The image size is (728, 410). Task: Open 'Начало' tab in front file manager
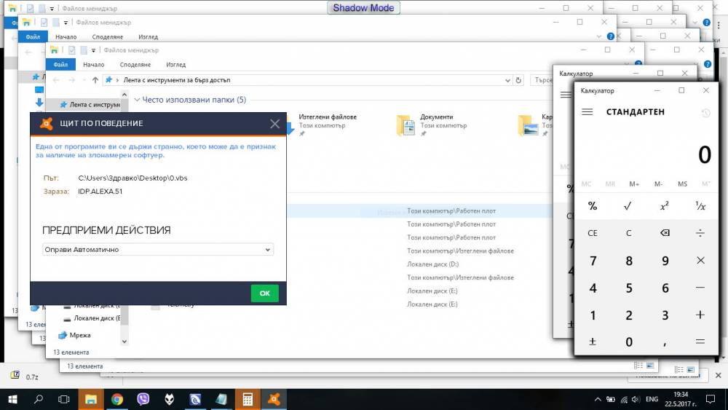pyautogui.click(x=94, y=65)
